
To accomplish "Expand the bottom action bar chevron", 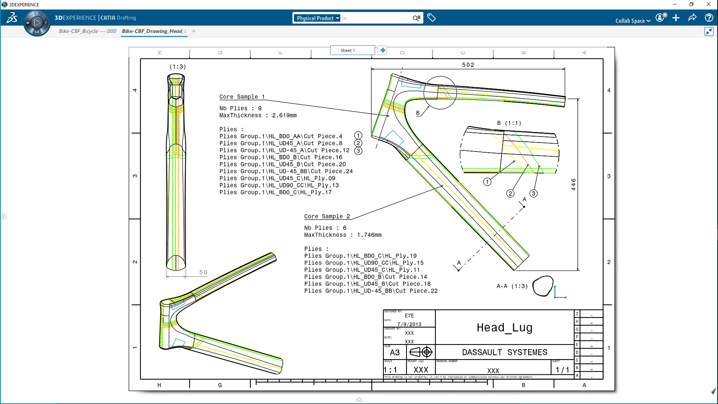I will [x=359, y=400].
